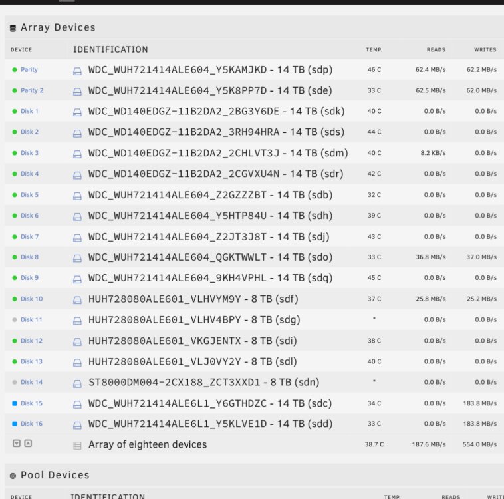504x499 pixels.
Task: Click the 46 C temperature for Parity
Action: 374,69
